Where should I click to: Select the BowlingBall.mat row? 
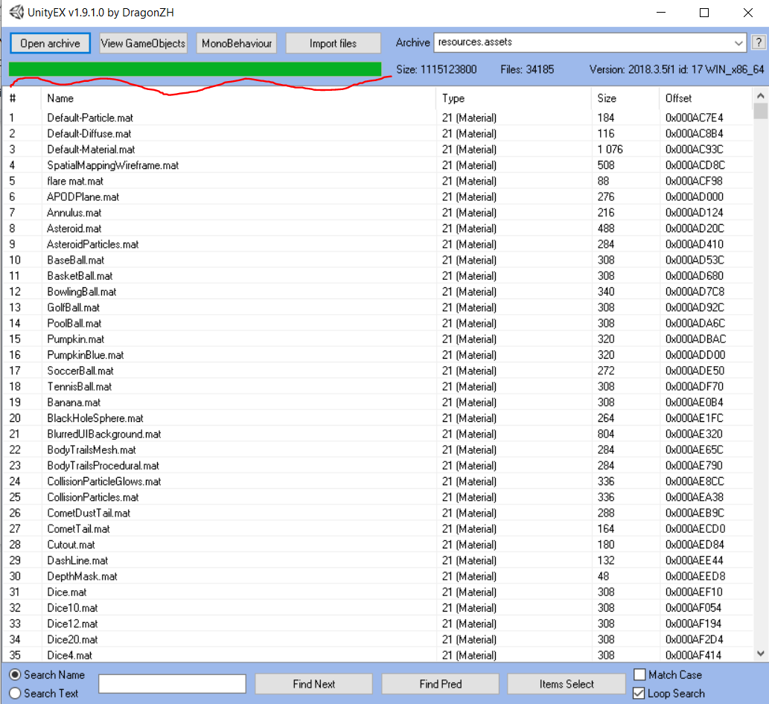click(x=378, y=292)
